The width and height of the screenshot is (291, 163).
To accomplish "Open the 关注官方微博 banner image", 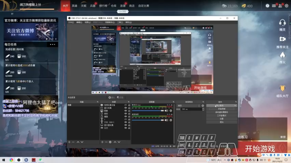I will [31, 32].
